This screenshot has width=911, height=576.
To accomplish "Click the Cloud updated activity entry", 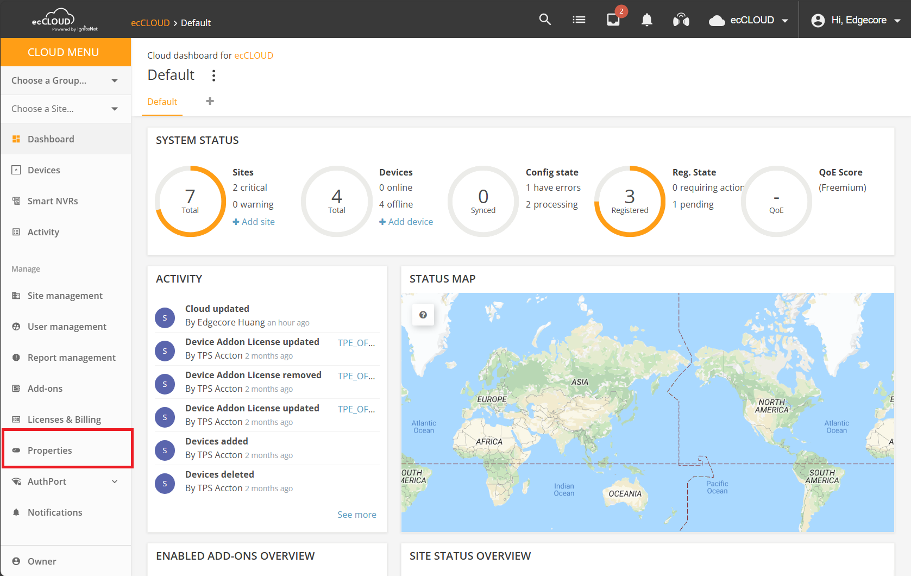I will coord(267,316).
